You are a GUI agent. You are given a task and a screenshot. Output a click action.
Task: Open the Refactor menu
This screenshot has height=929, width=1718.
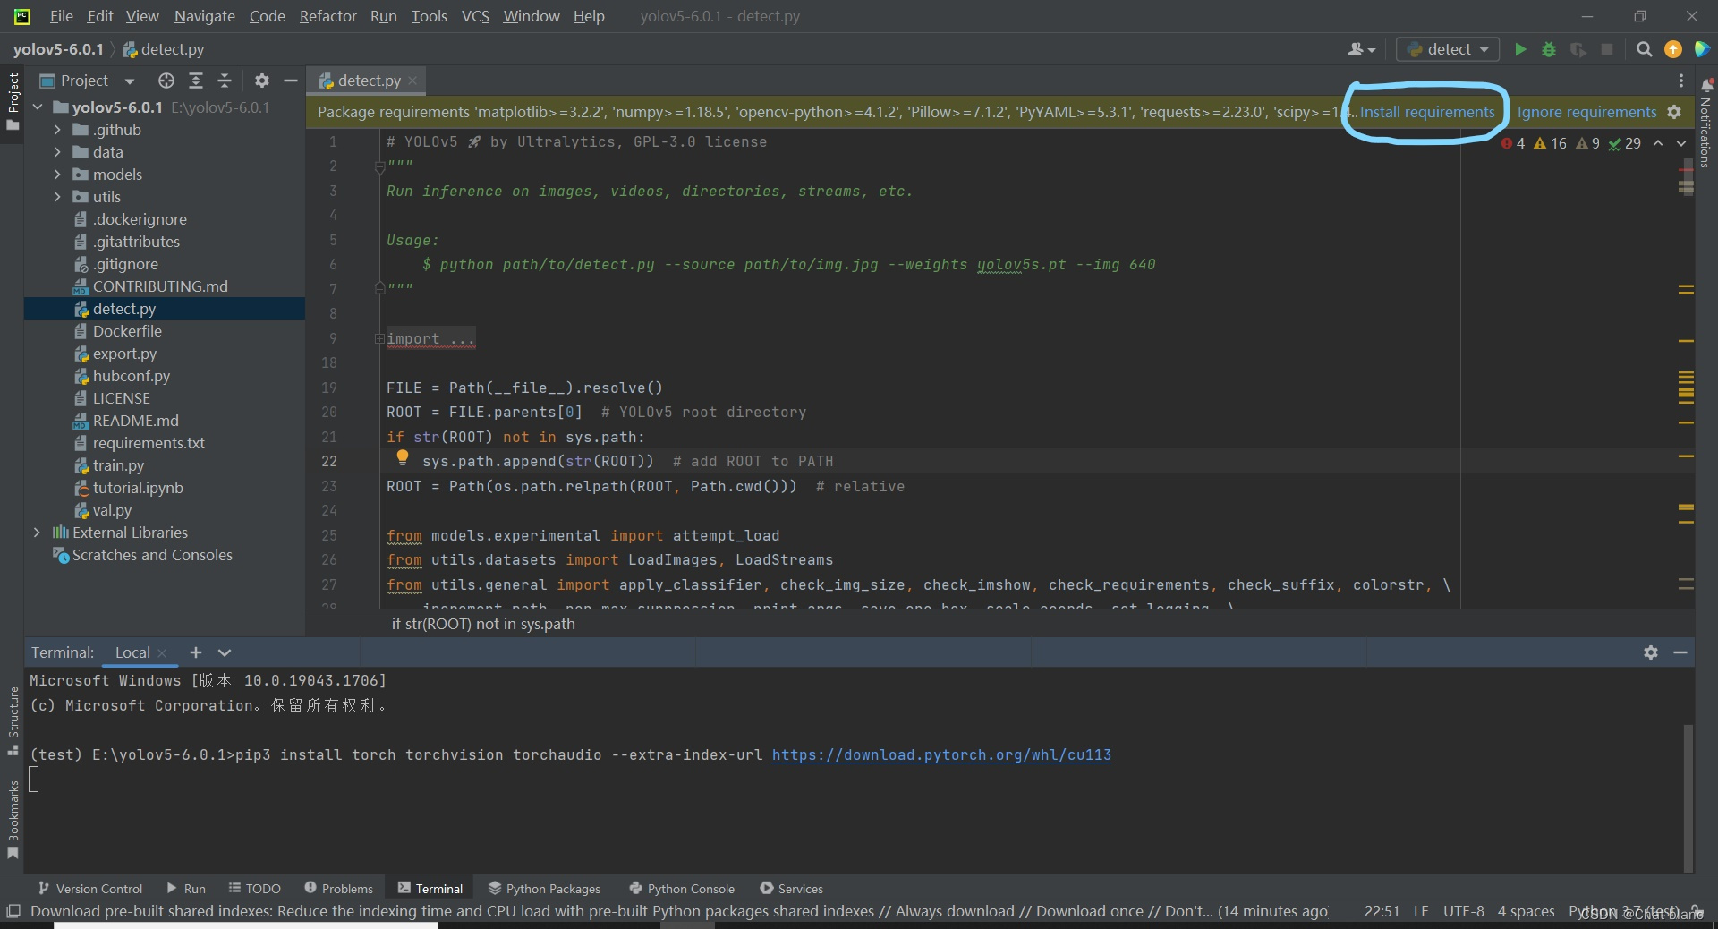[327, 16]
